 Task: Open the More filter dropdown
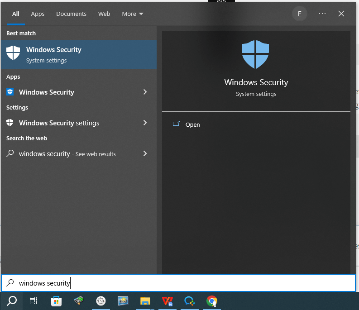[x=132, y=14]
